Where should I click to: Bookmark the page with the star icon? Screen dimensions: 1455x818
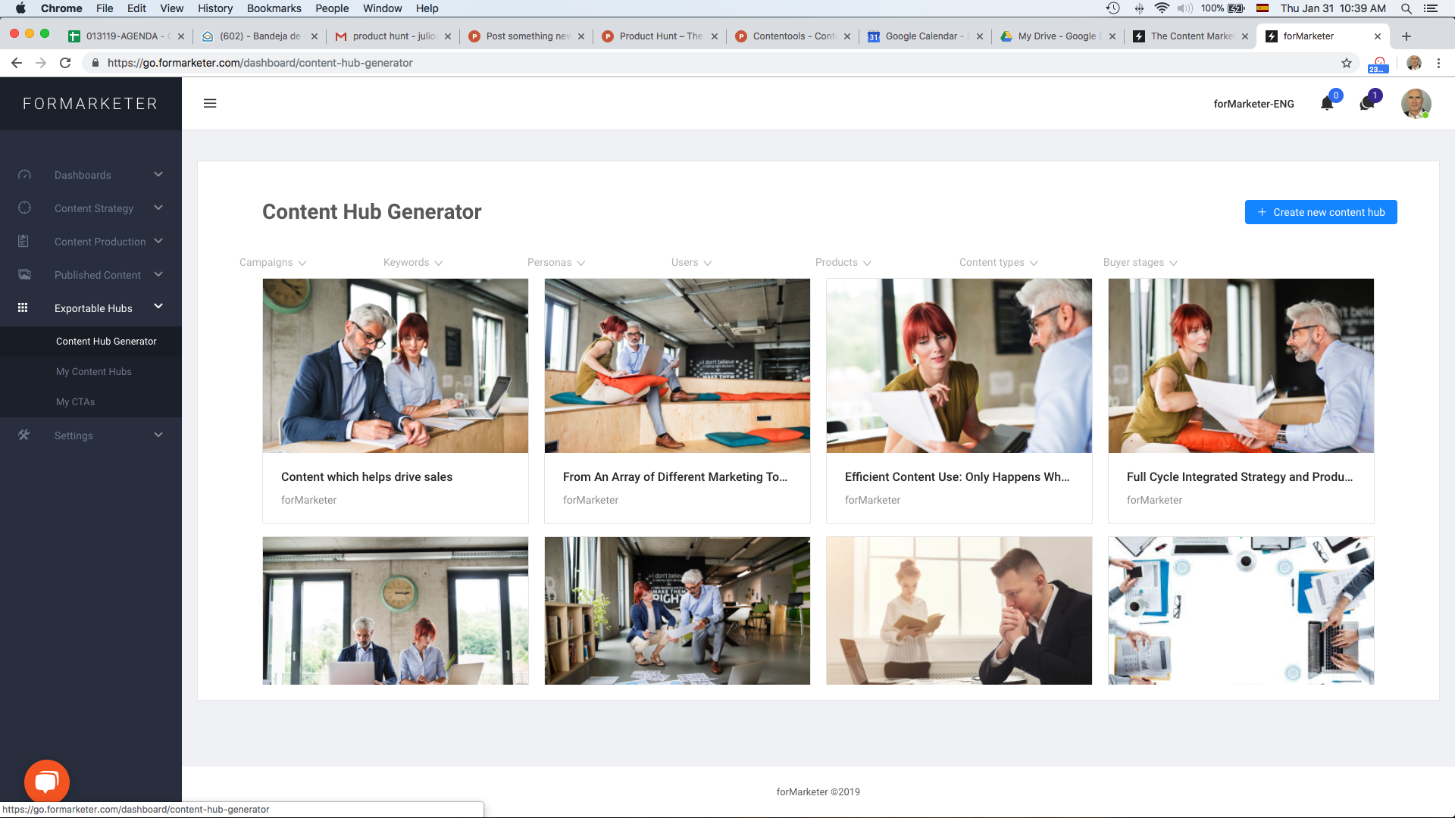tap(1347, 63)
